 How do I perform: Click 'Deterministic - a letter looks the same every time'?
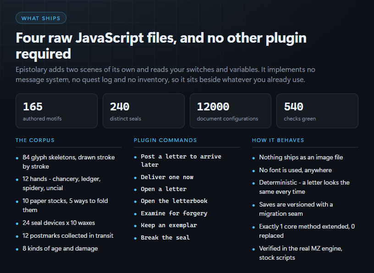[304, 187]
